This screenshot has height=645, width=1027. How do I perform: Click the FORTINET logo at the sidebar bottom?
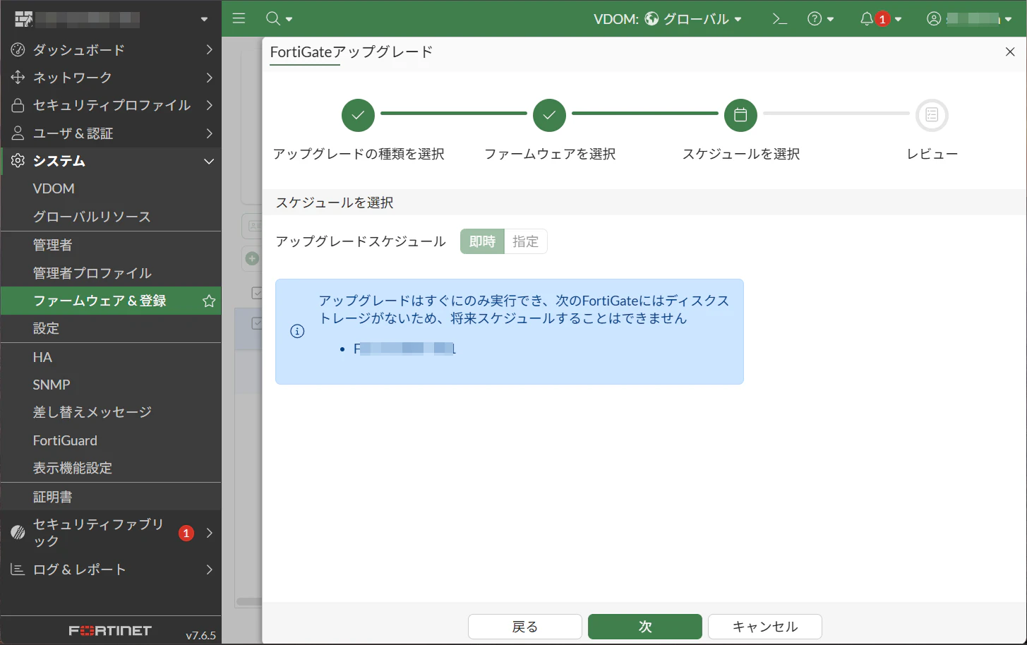point(109,630)
